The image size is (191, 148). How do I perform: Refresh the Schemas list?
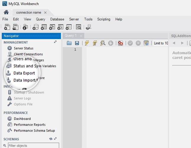51,139
